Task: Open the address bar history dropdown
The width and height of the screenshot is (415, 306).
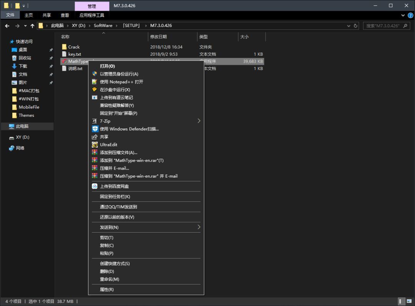Action: point(349,26)
